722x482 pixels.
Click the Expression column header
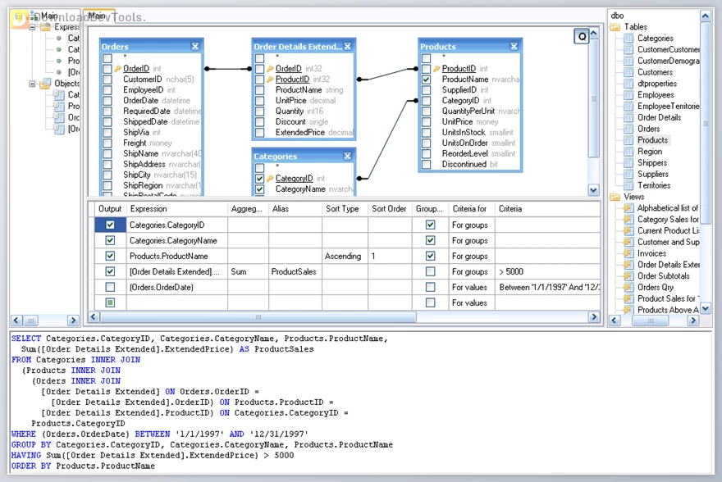point(177,209)
